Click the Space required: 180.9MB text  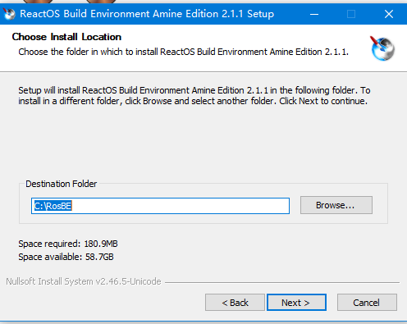pyautogui.click(x=68, y=244)
